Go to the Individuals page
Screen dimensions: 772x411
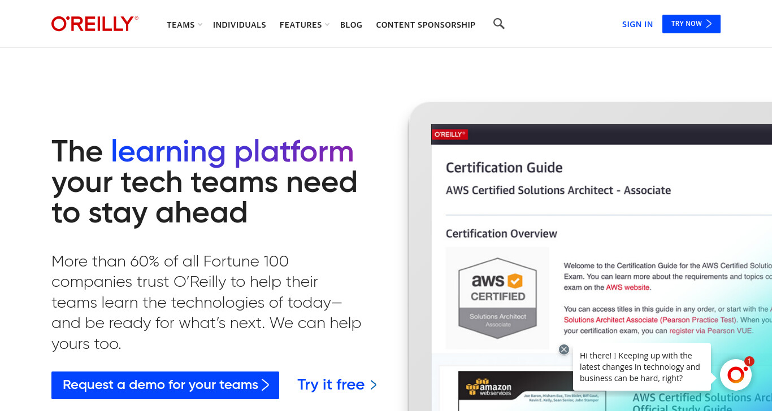(x=240, y=25)
